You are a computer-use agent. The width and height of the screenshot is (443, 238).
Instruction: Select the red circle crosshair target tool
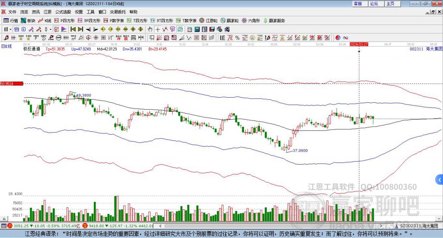pyautogui.click(x=88, y=38)
